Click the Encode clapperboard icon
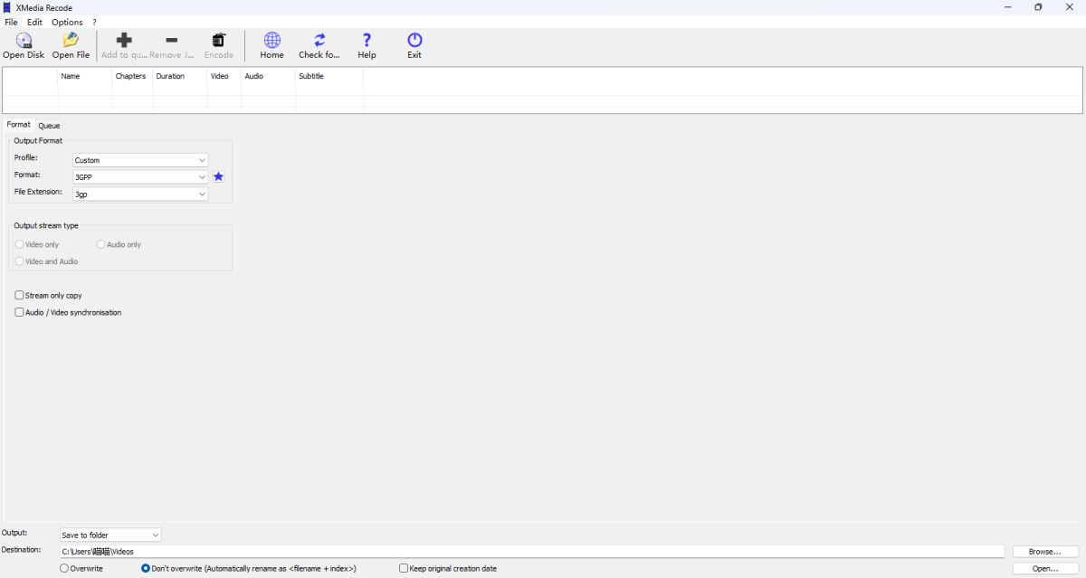 click(x=218, y=41)
